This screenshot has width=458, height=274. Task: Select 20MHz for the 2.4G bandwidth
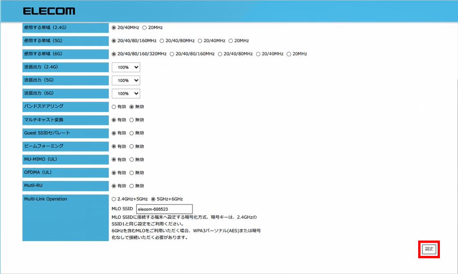tap(145, 28)
